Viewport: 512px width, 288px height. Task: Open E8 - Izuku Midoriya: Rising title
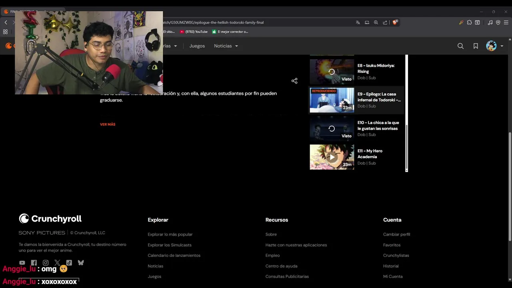[376, 68]
